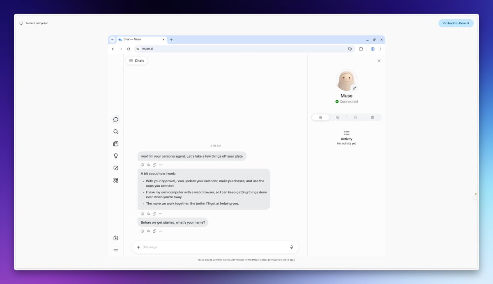Open the checkbox tasks icon in sidebar
The width and height of the screenshot is (493, 284).
(116, 168)
